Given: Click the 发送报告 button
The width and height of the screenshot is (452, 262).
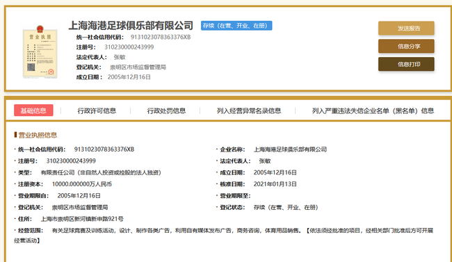Looking at the screenshot, I should 406,28.
